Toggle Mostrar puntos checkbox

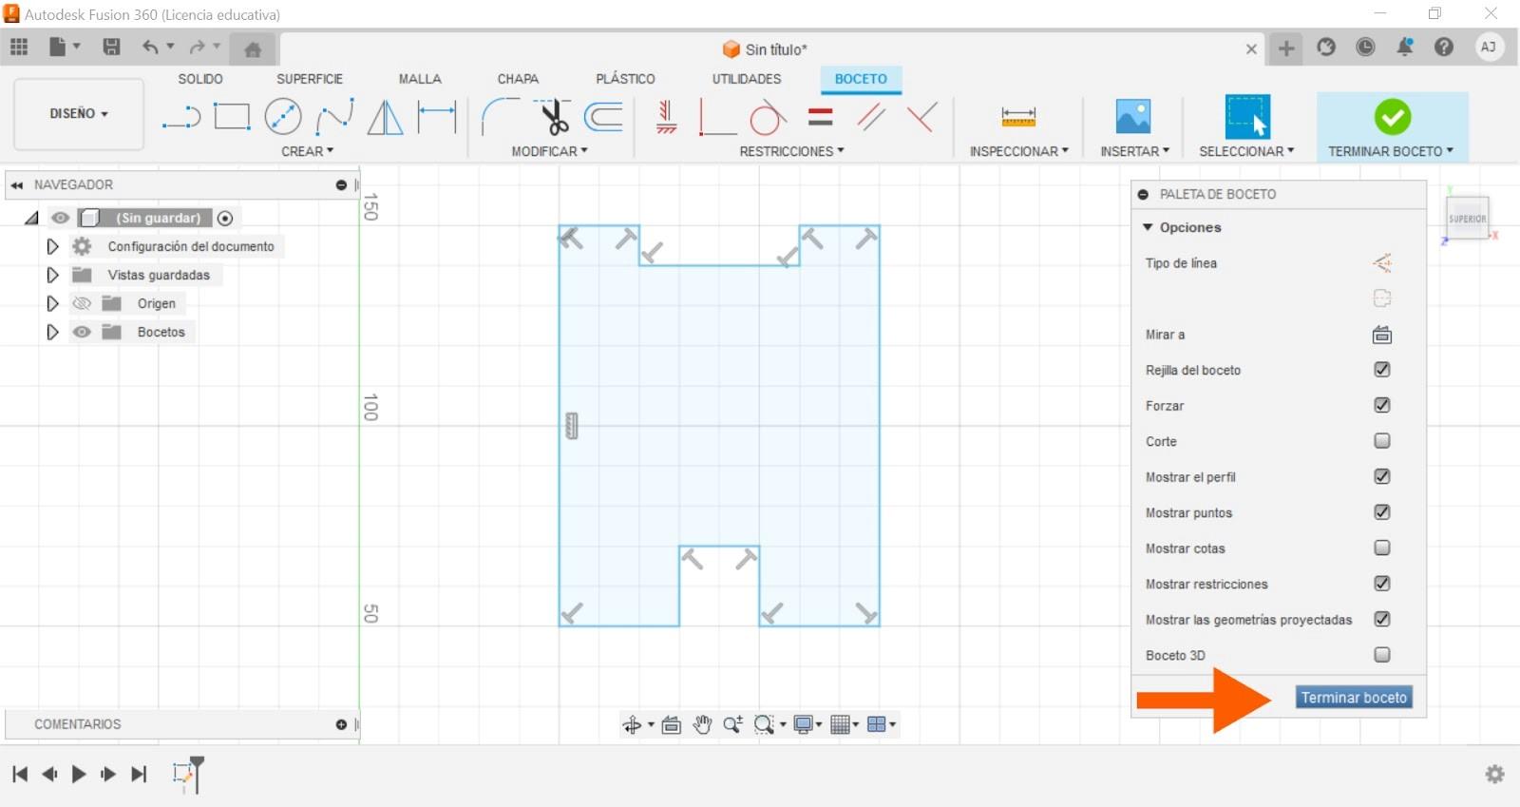[1382, 512]
